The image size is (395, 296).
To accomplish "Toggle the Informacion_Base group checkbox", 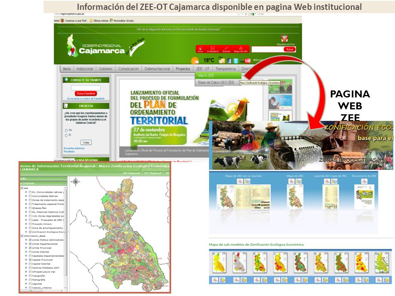I will point(22,236).
